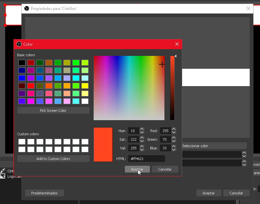This screenshot has width=260, height=204.
Task: Increase Blue with the up arrow
Action: [x=174, y=146]
